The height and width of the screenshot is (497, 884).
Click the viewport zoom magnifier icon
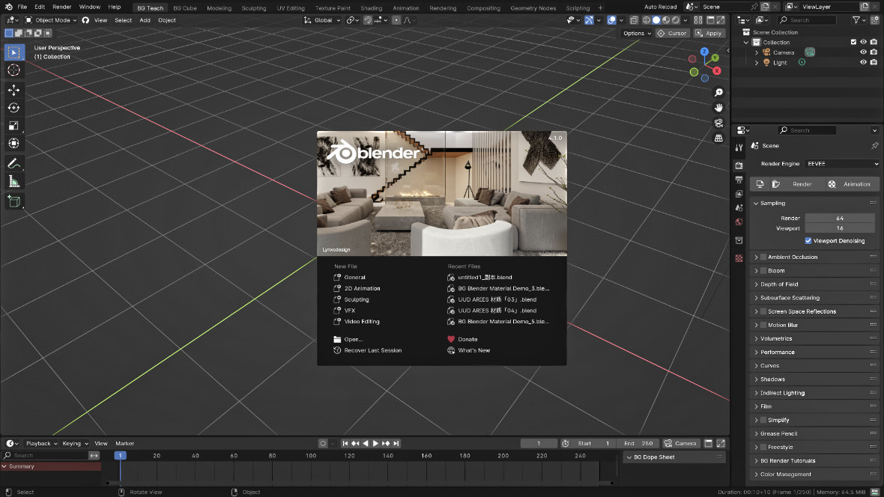719,92
